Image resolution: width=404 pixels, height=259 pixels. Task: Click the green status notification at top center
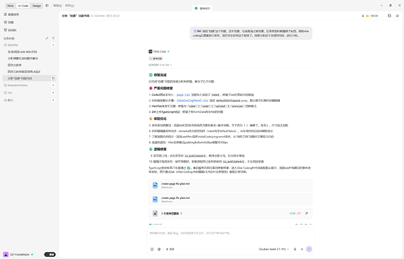(x=203, y=8)
